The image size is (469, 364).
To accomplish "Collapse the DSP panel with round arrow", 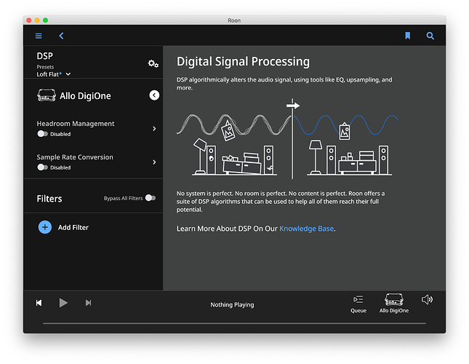I will pos(154,95).
